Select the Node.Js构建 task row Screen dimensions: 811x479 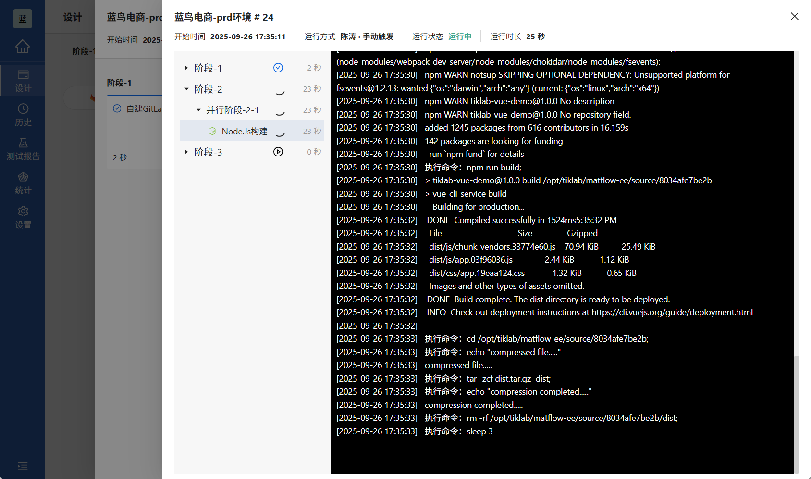click(252, 131)
